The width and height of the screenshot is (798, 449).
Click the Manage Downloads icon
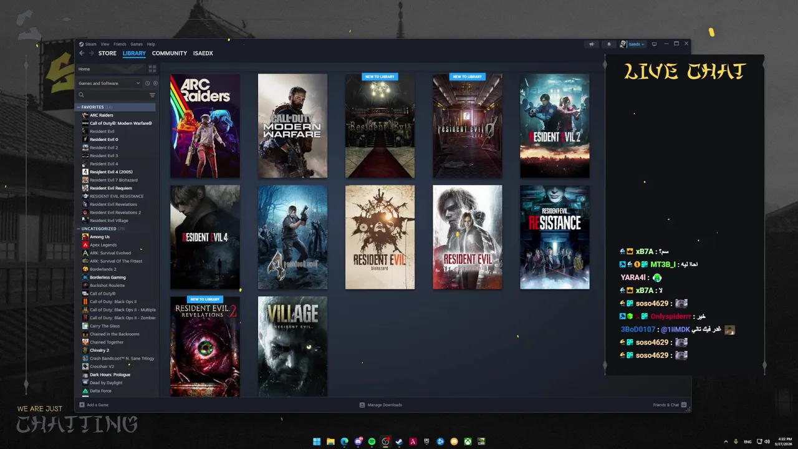362,405
